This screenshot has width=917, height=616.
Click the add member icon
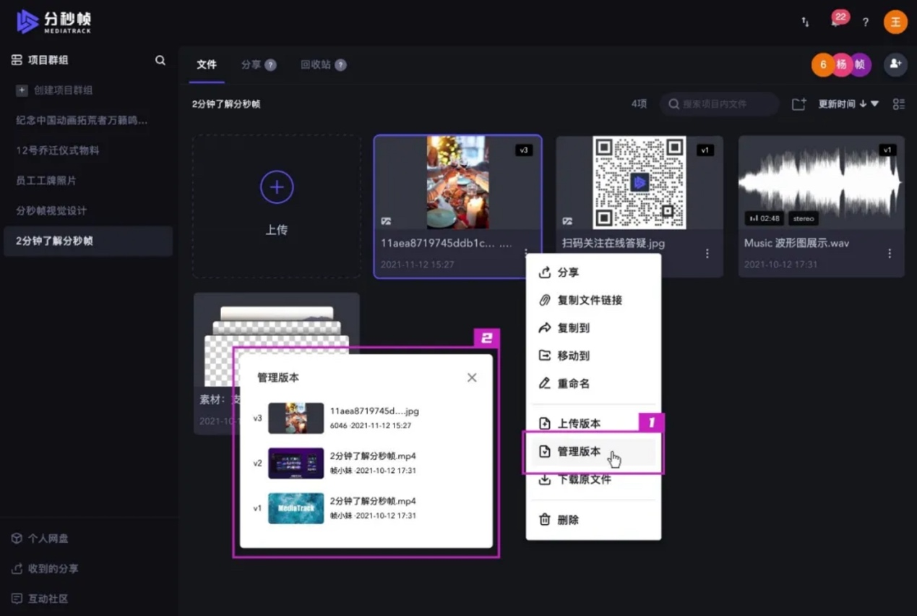pos(895,64)
